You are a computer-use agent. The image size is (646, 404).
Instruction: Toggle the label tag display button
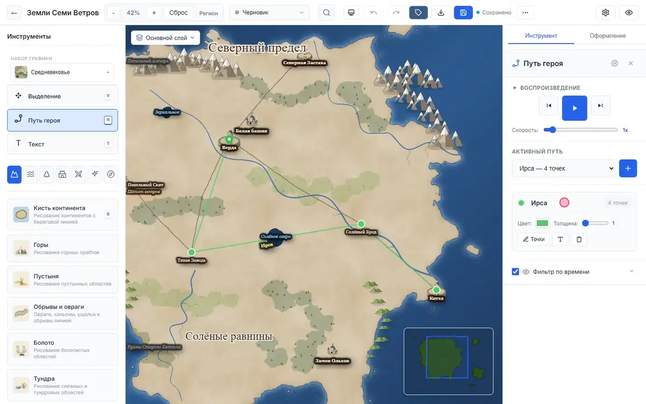point(418,12)
